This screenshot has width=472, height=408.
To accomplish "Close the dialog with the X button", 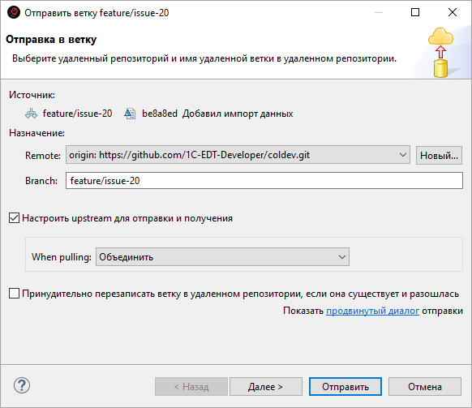I will [x=453, y=12].
